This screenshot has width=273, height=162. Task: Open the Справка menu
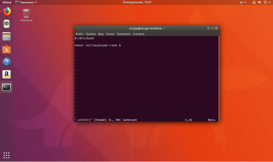(138, 34)
